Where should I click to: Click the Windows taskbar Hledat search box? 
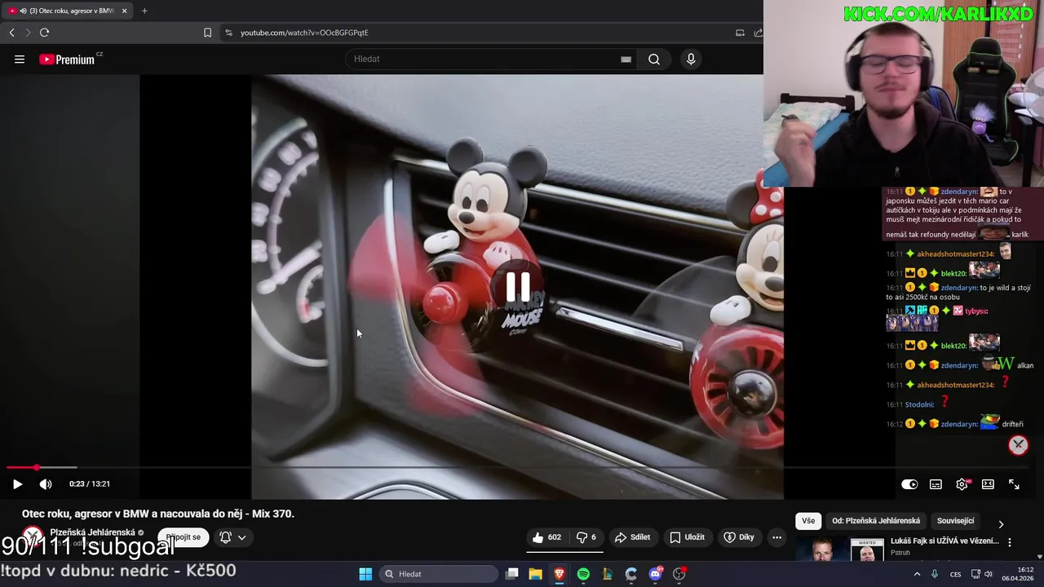coord(438,574)
